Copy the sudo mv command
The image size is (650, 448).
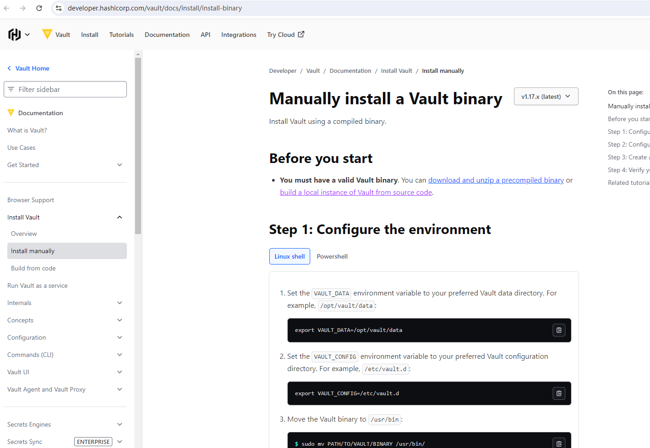click(x=559, y=443)
